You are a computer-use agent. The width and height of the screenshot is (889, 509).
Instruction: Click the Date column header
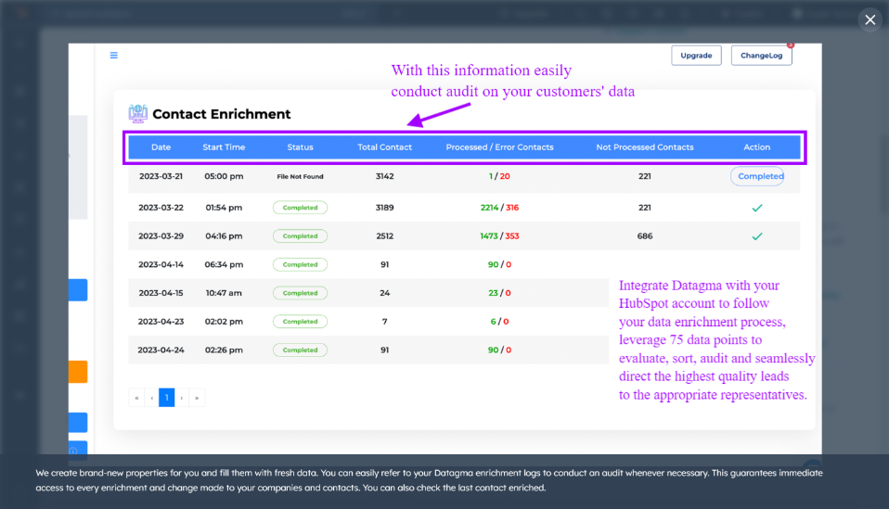coord(161,147)
